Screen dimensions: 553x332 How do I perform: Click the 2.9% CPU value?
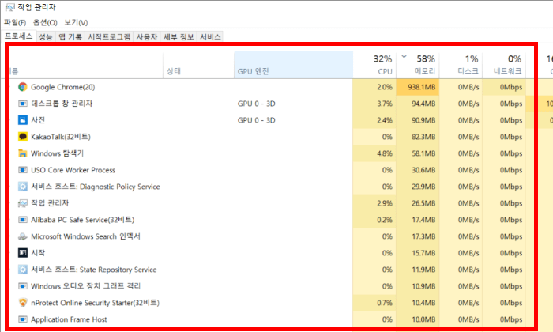[x=385, y=203]
